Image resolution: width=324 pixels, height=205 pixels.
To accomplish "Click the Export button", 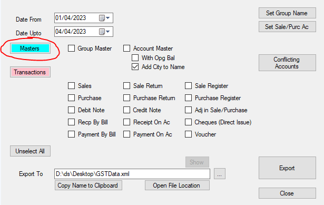I will coord(287,168).
